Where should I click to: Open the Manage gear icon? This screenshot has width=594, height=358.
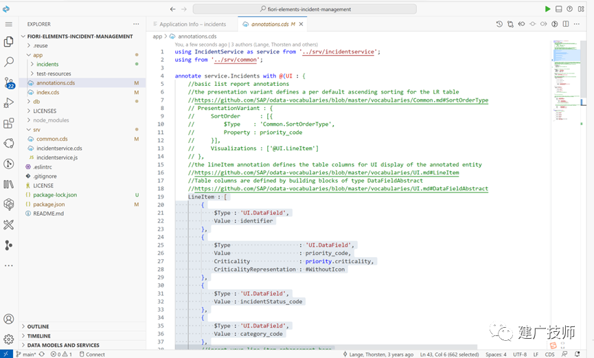[x=9, y=339]
